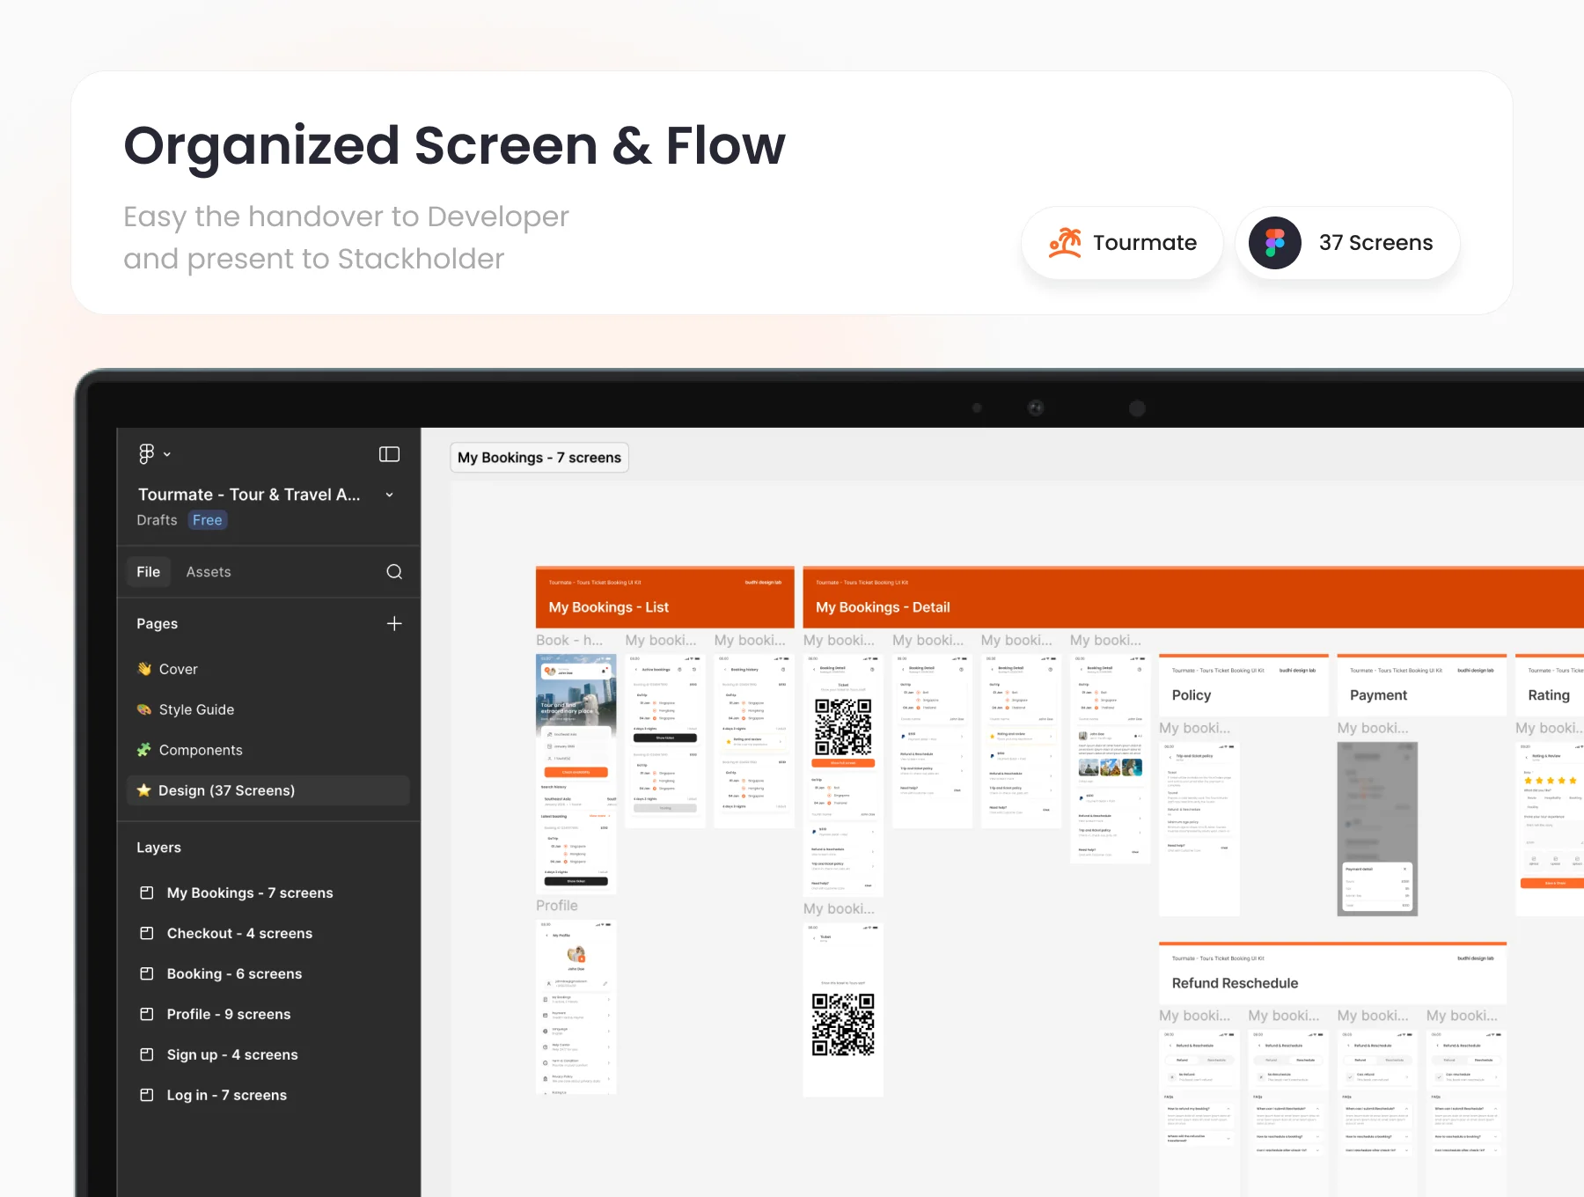
Task: Select the 'My Bookings - Detail' orange header
Action: click(x=1193, y=598)
